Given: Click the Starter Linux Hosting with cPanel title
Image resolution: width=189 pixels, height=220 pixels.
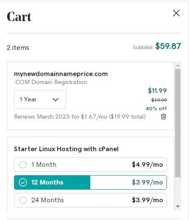Looking at the screenshot, I should [x=66, y=149].
